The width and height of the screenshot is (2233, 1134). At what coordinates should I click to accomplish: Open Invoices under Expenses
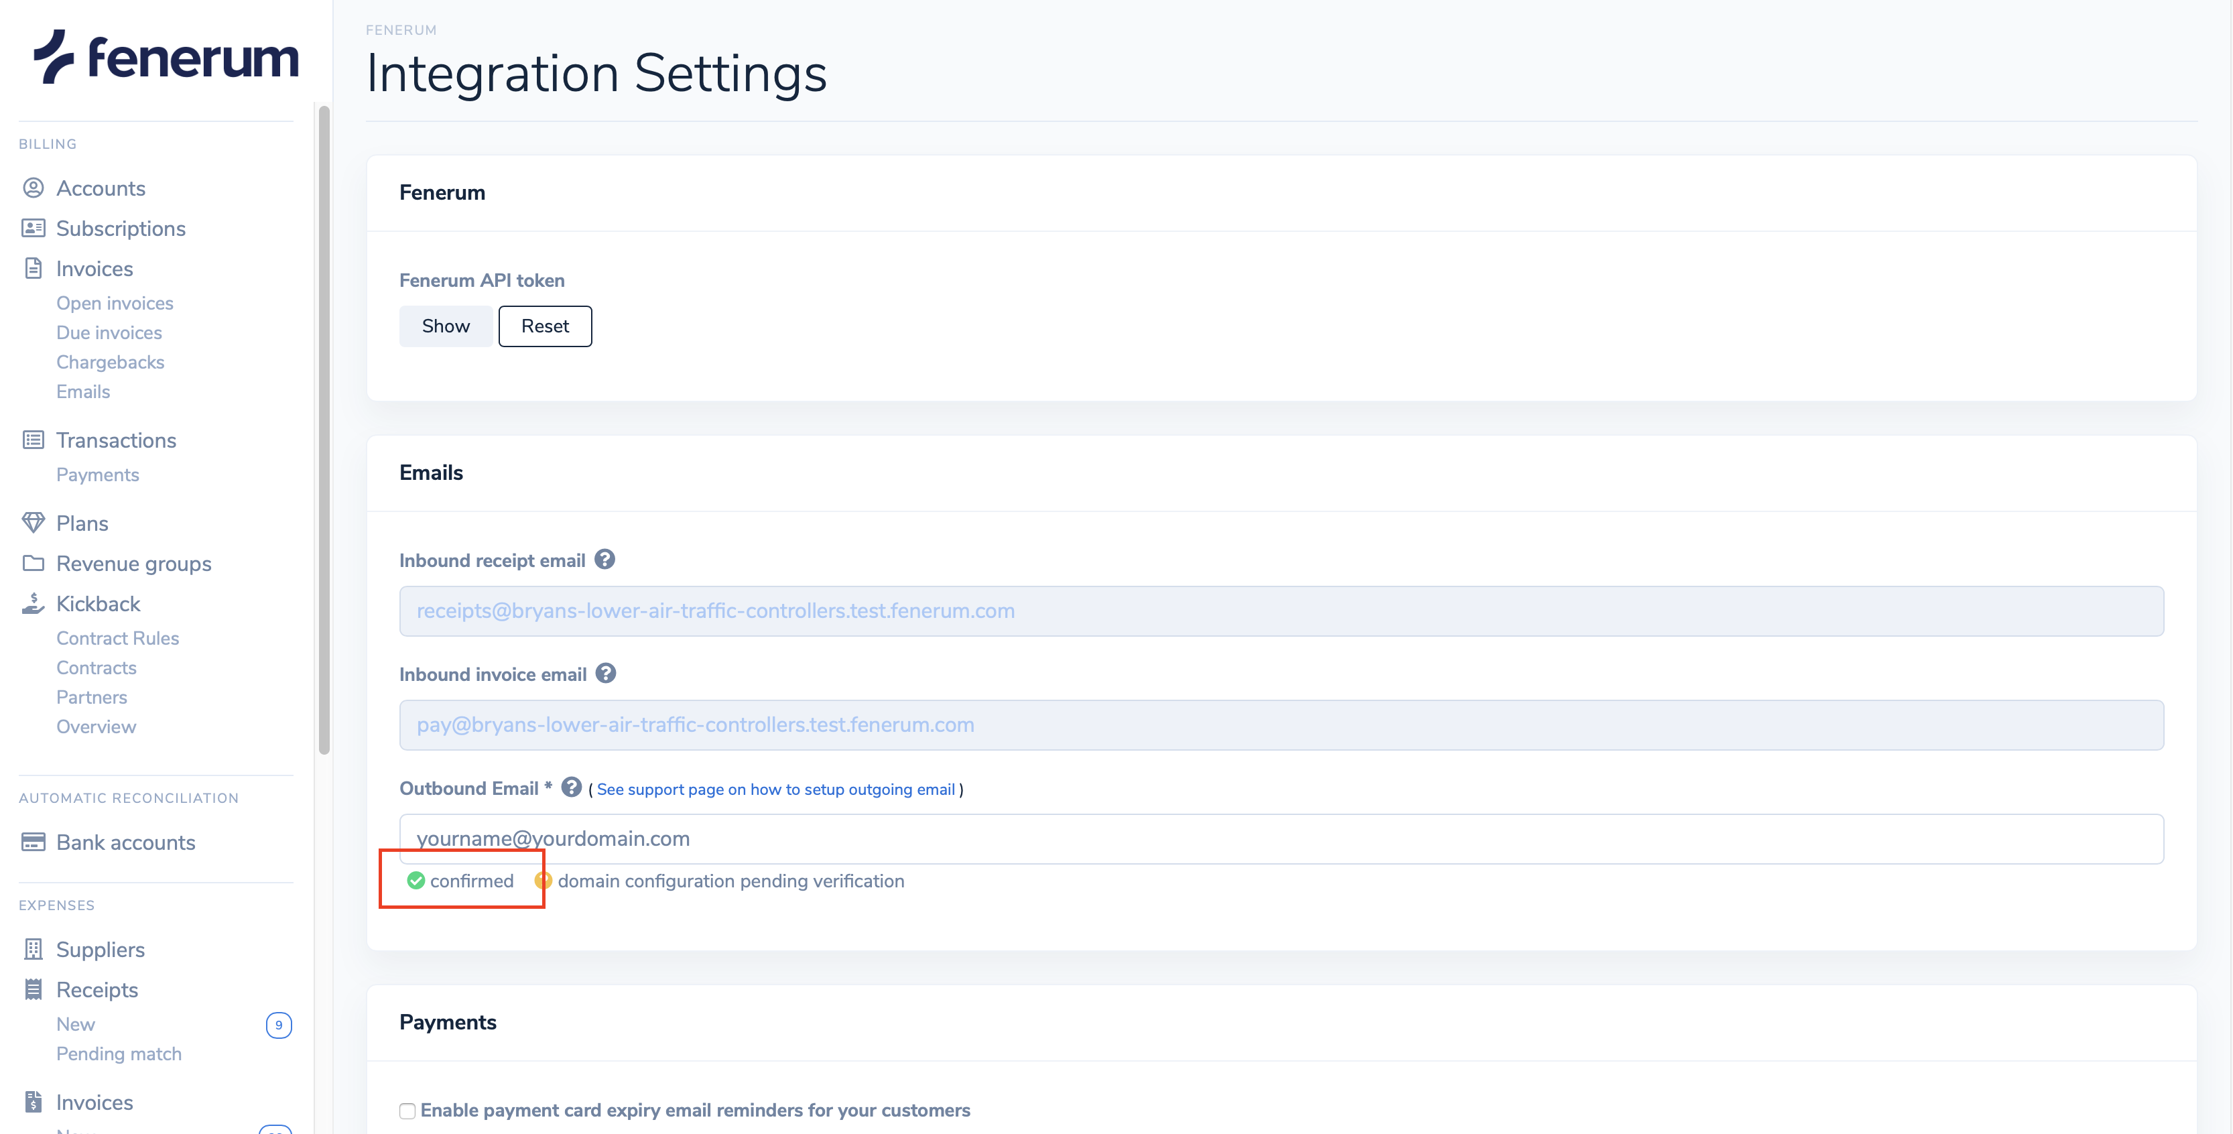94,1102
